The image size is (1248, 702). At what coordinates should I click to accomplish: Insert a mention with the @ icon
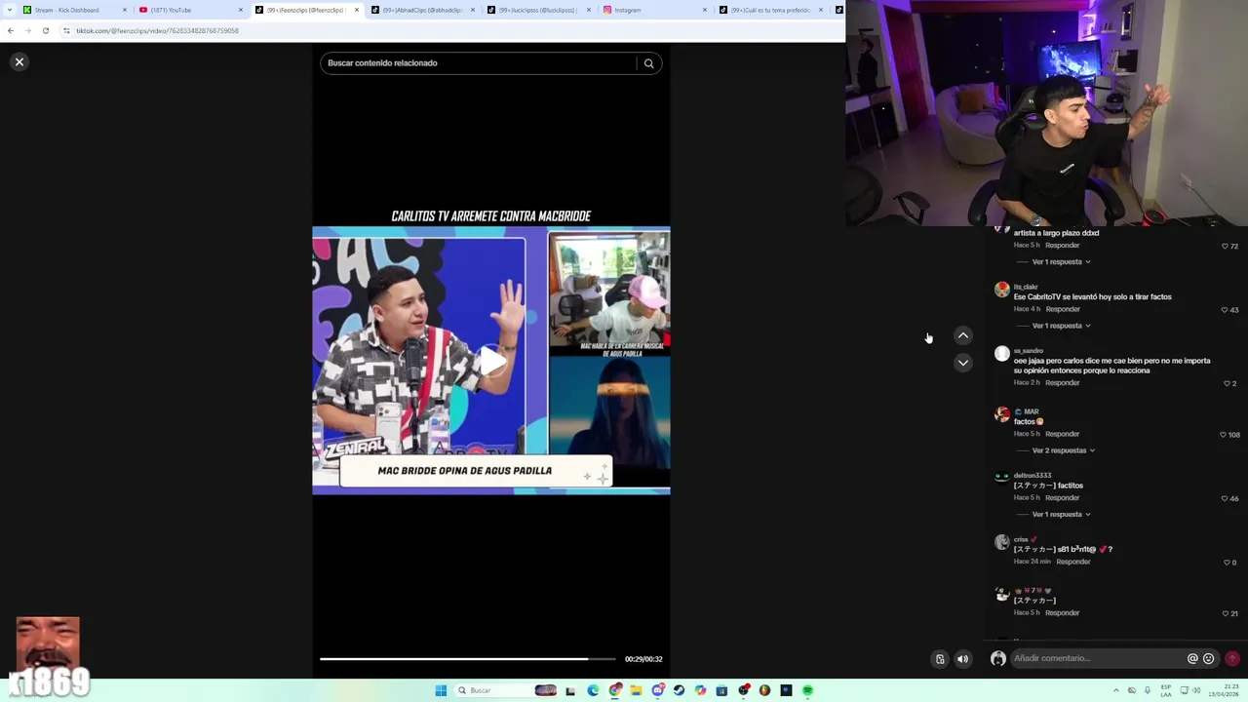tap(1191, 658)
